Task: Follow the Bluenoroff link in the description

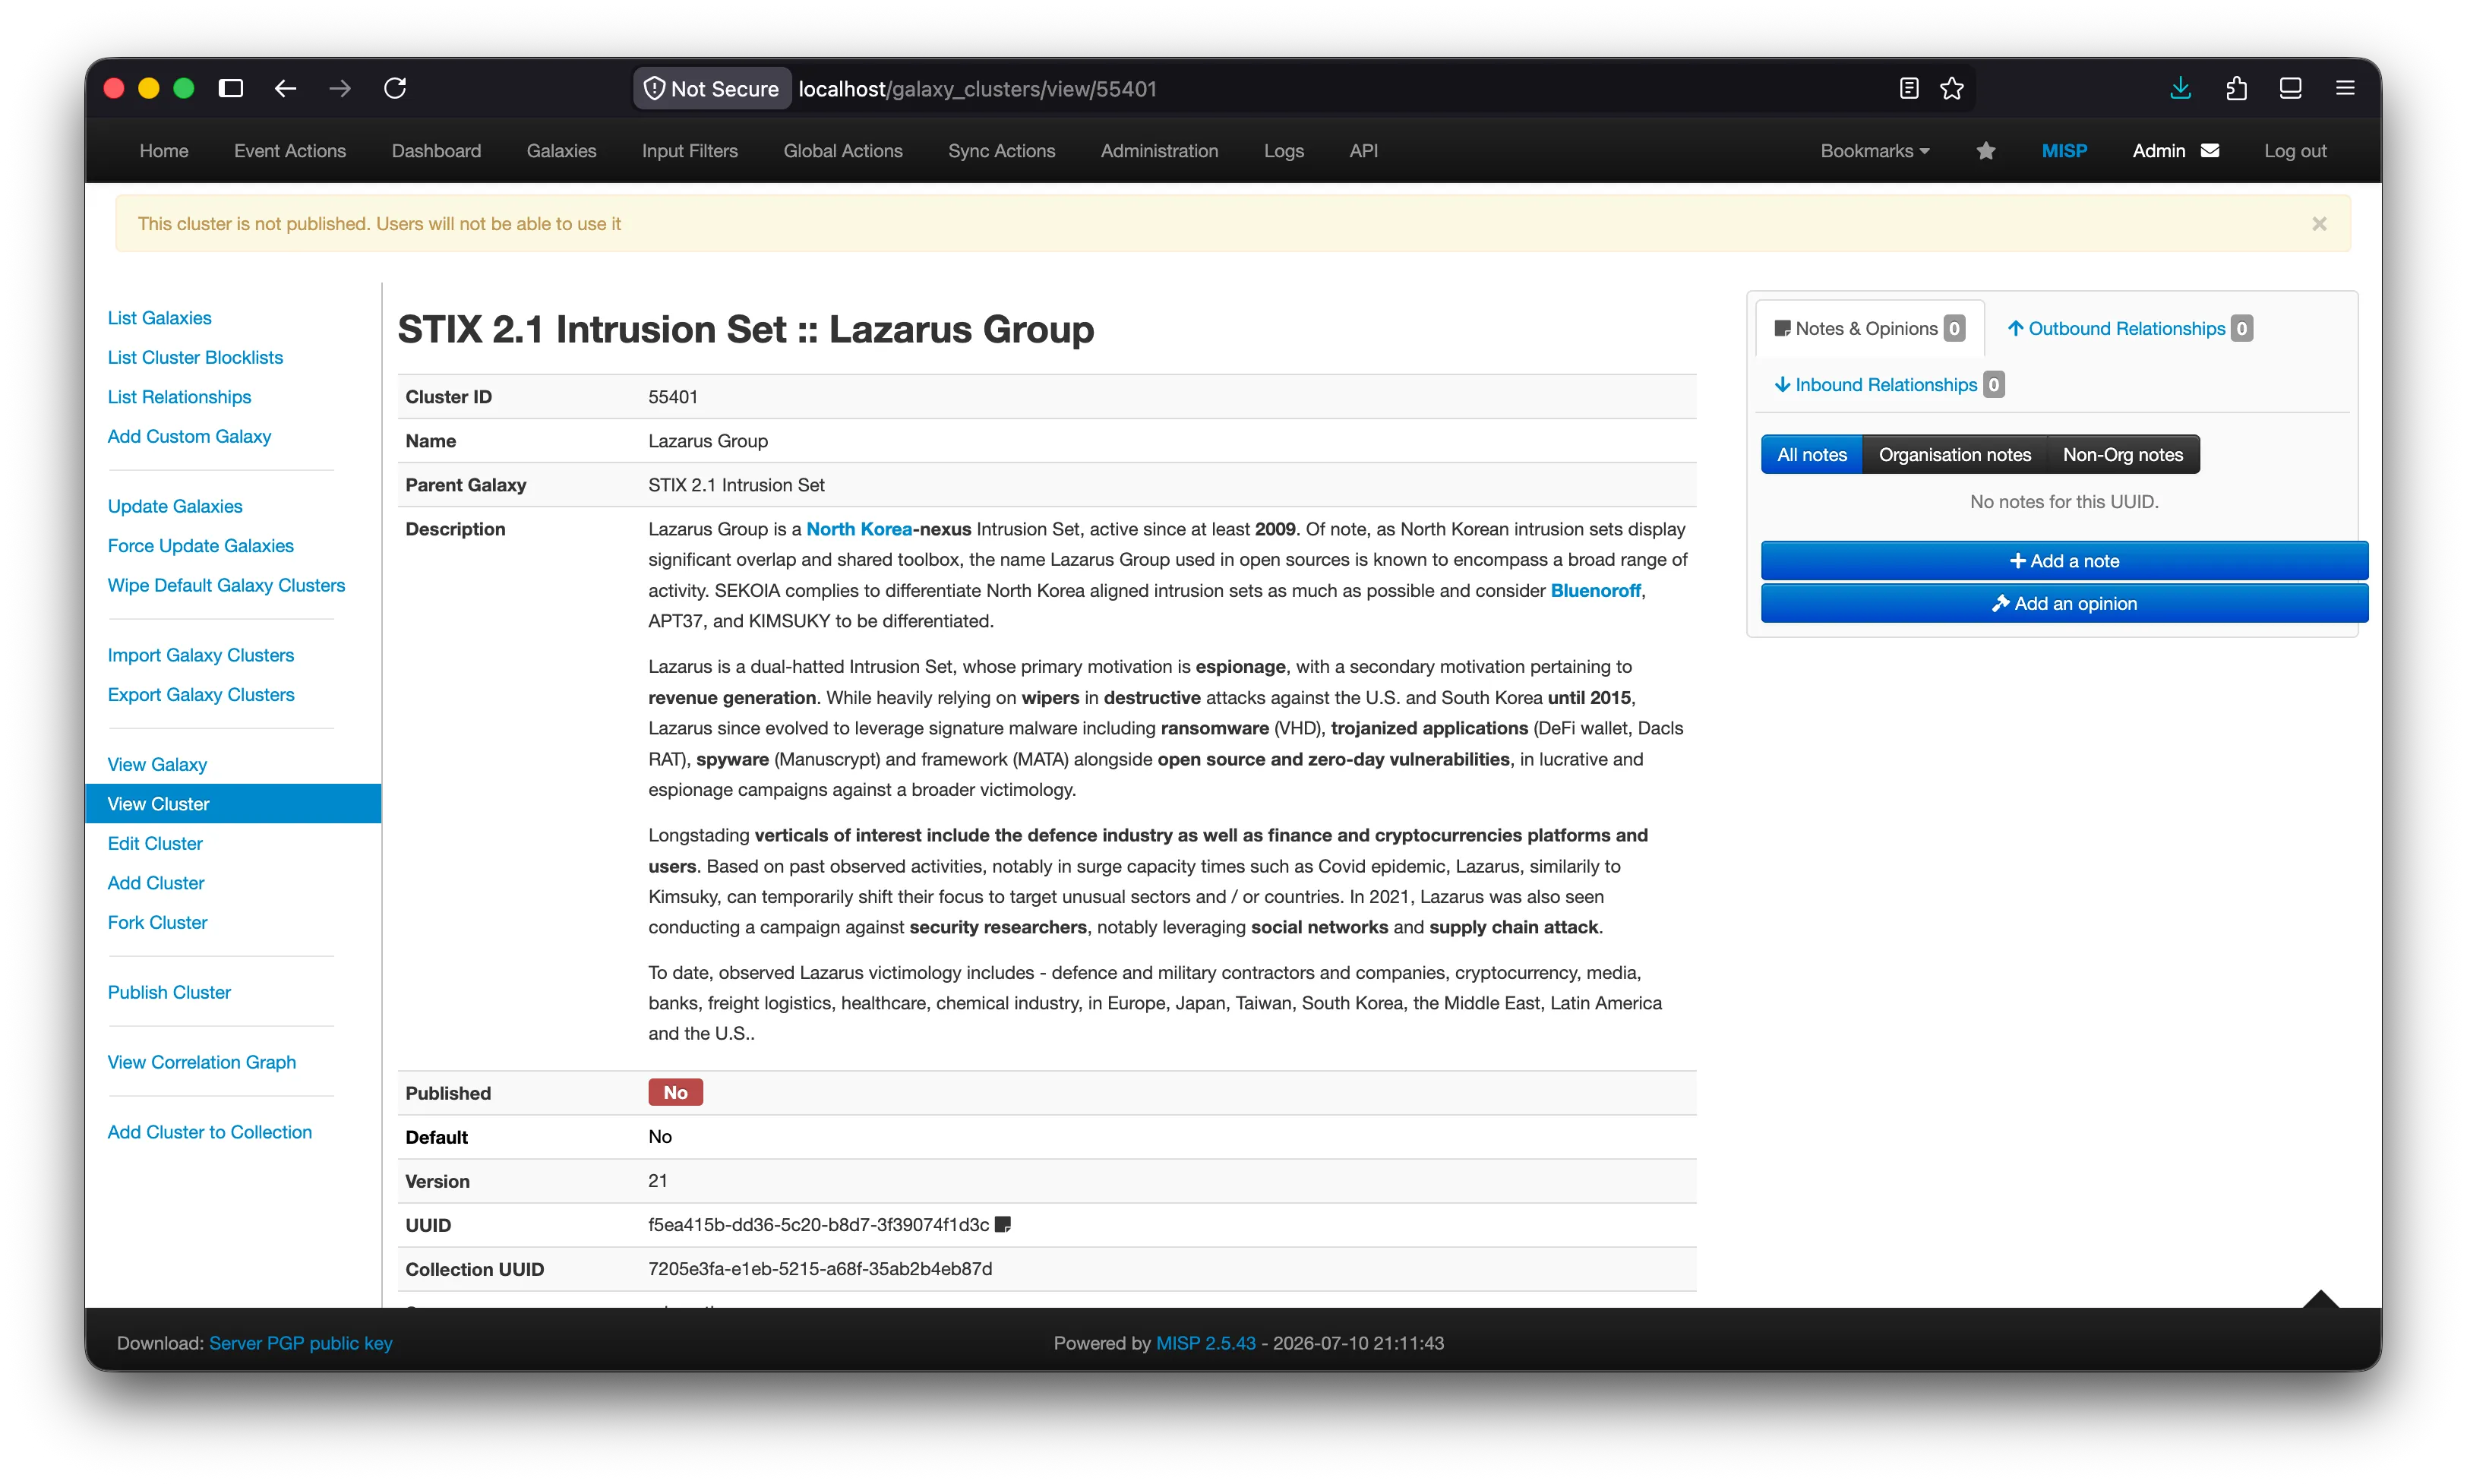Action: [1595, 591]
